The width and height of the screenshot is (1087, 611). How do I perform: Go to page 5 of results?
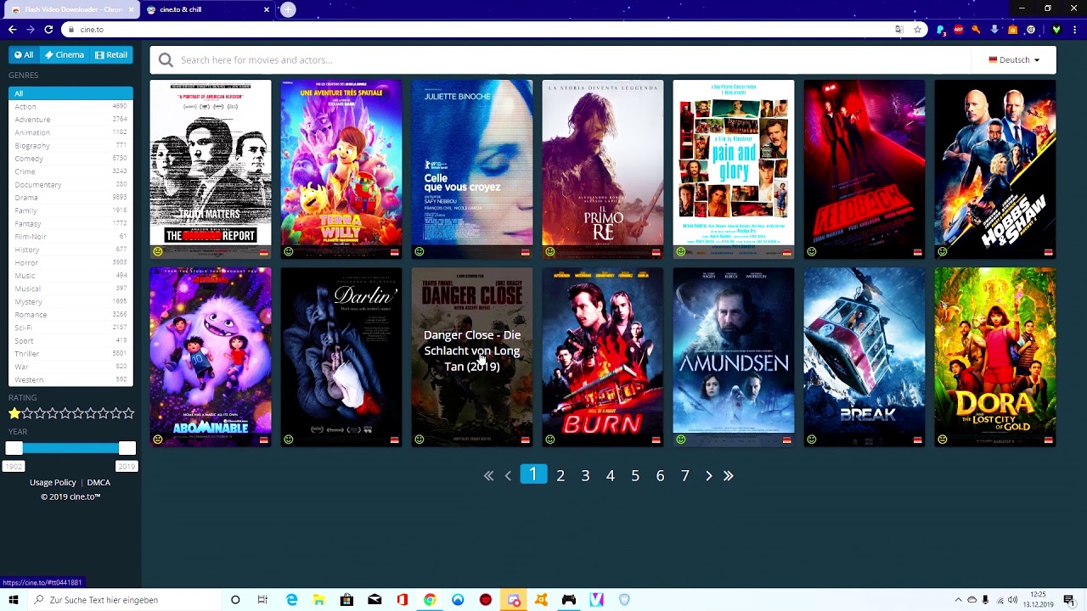click(x=635, y=476)
